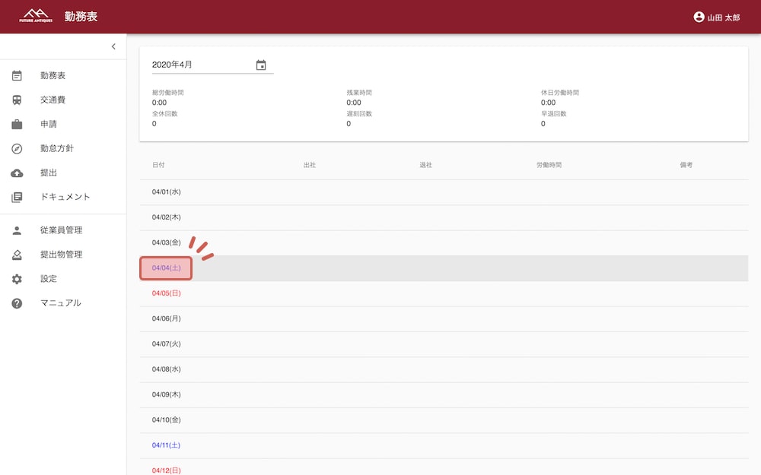The height and width of the screenshot is (475, 761).
Task: Click the 交通費 bus icon
Action: pyautogui.click(x=17, y=100)
